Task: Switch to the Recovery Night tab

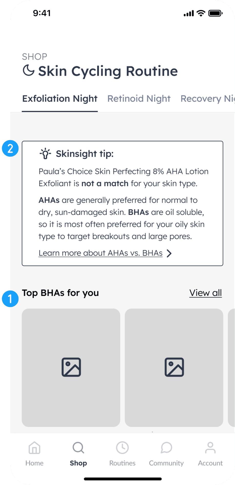Action: click(208, 98)
